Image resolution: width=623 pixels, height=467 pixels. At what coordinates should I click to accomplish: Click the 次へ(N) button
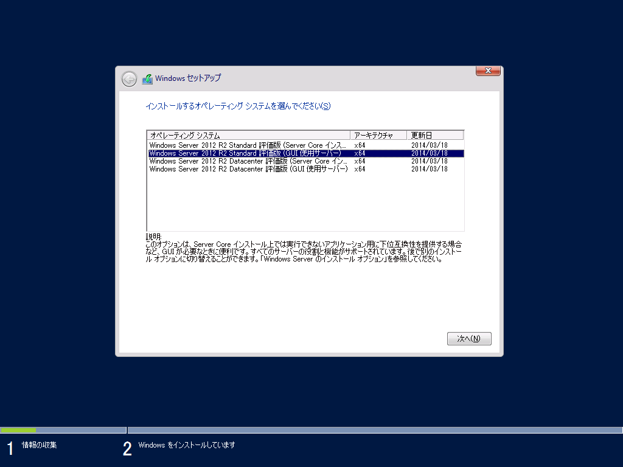pyautogui.click(x=469, y=339)
